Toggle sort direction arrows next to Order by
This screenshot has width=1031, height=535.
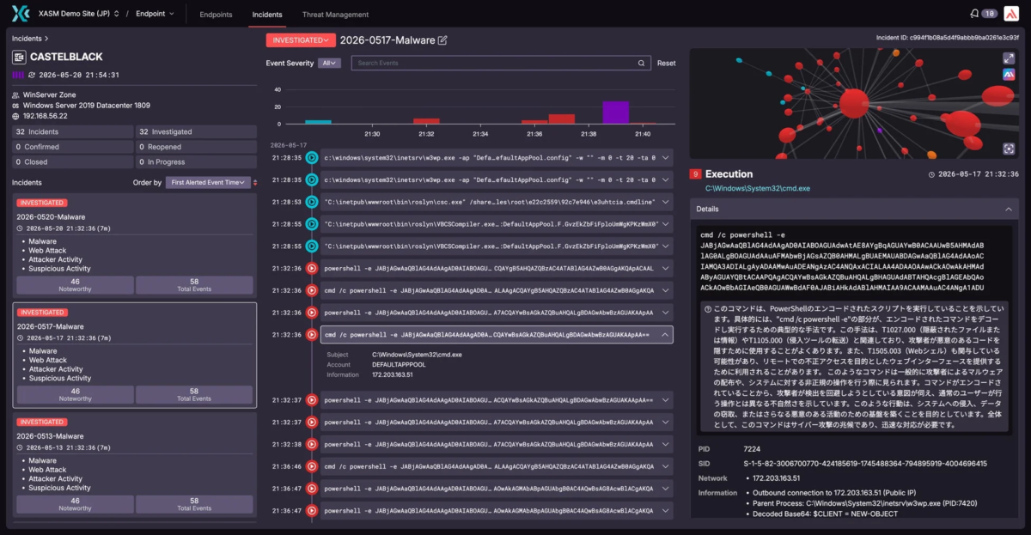click(x=254, y=182)
